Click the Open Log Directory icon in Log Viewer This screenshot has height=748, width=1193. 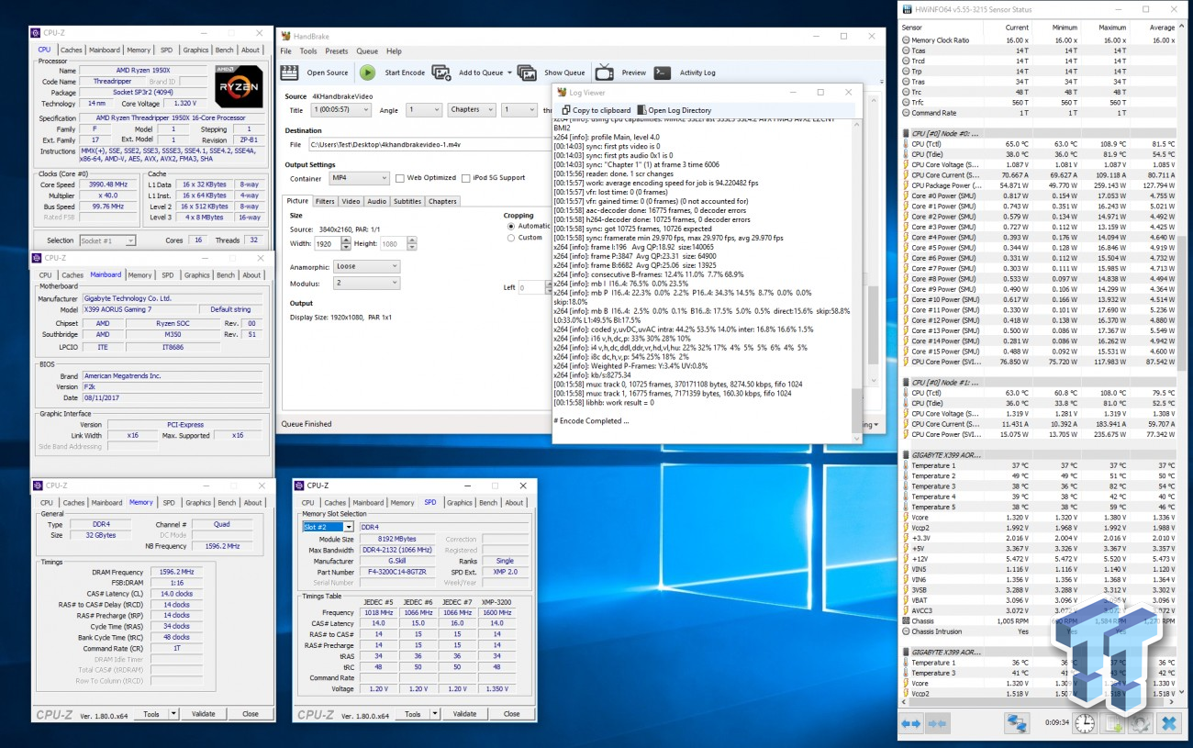641,110
